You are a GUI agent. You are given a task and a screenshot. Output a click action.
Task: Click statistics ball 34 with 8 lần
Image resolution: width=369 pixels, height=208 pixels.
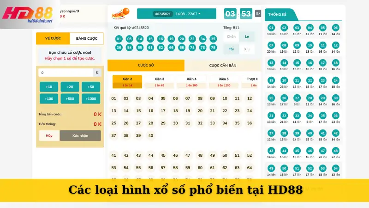tap(309, 116)
